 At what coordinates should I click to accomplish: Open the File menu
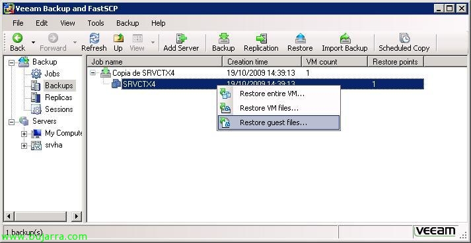(x=18, y=23)
